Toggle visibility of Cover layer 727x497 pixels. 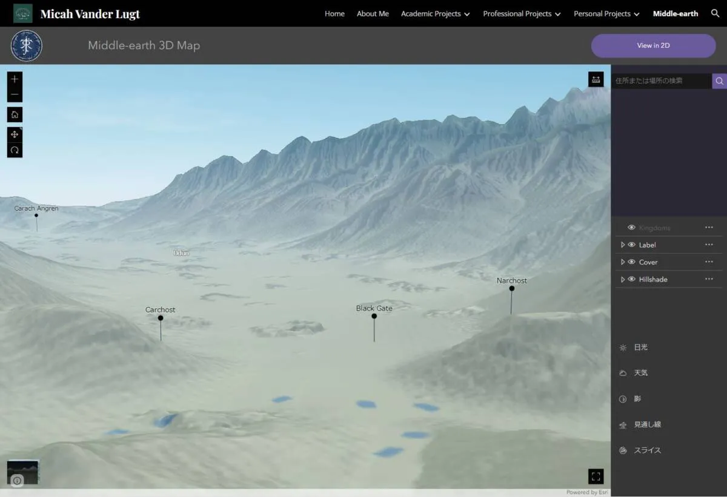tap(631, 262)
